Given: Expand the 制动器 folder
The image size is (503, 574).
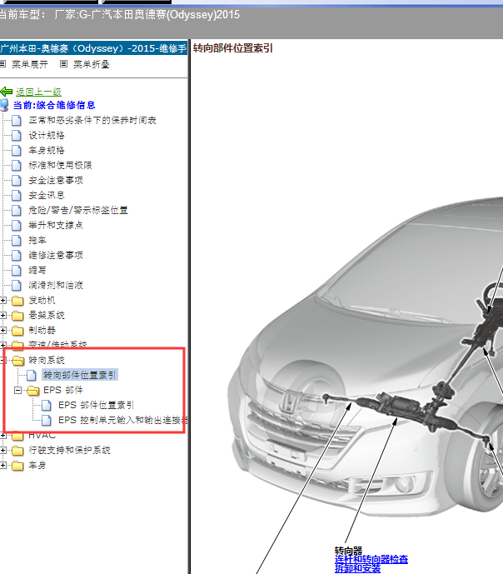Looking at the screenshot, I should [x=3, y=330].
